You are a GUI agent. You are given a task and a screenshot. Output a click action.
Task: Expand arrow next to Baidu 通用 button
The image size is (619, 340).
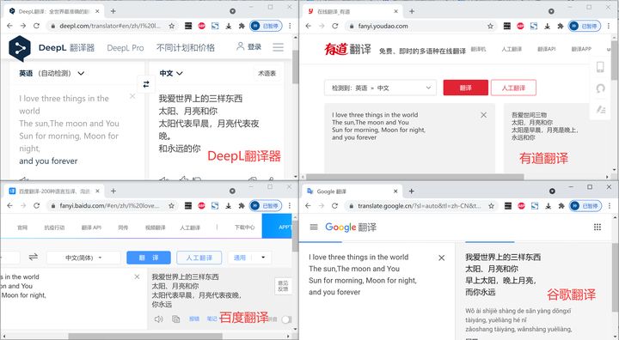263,258
